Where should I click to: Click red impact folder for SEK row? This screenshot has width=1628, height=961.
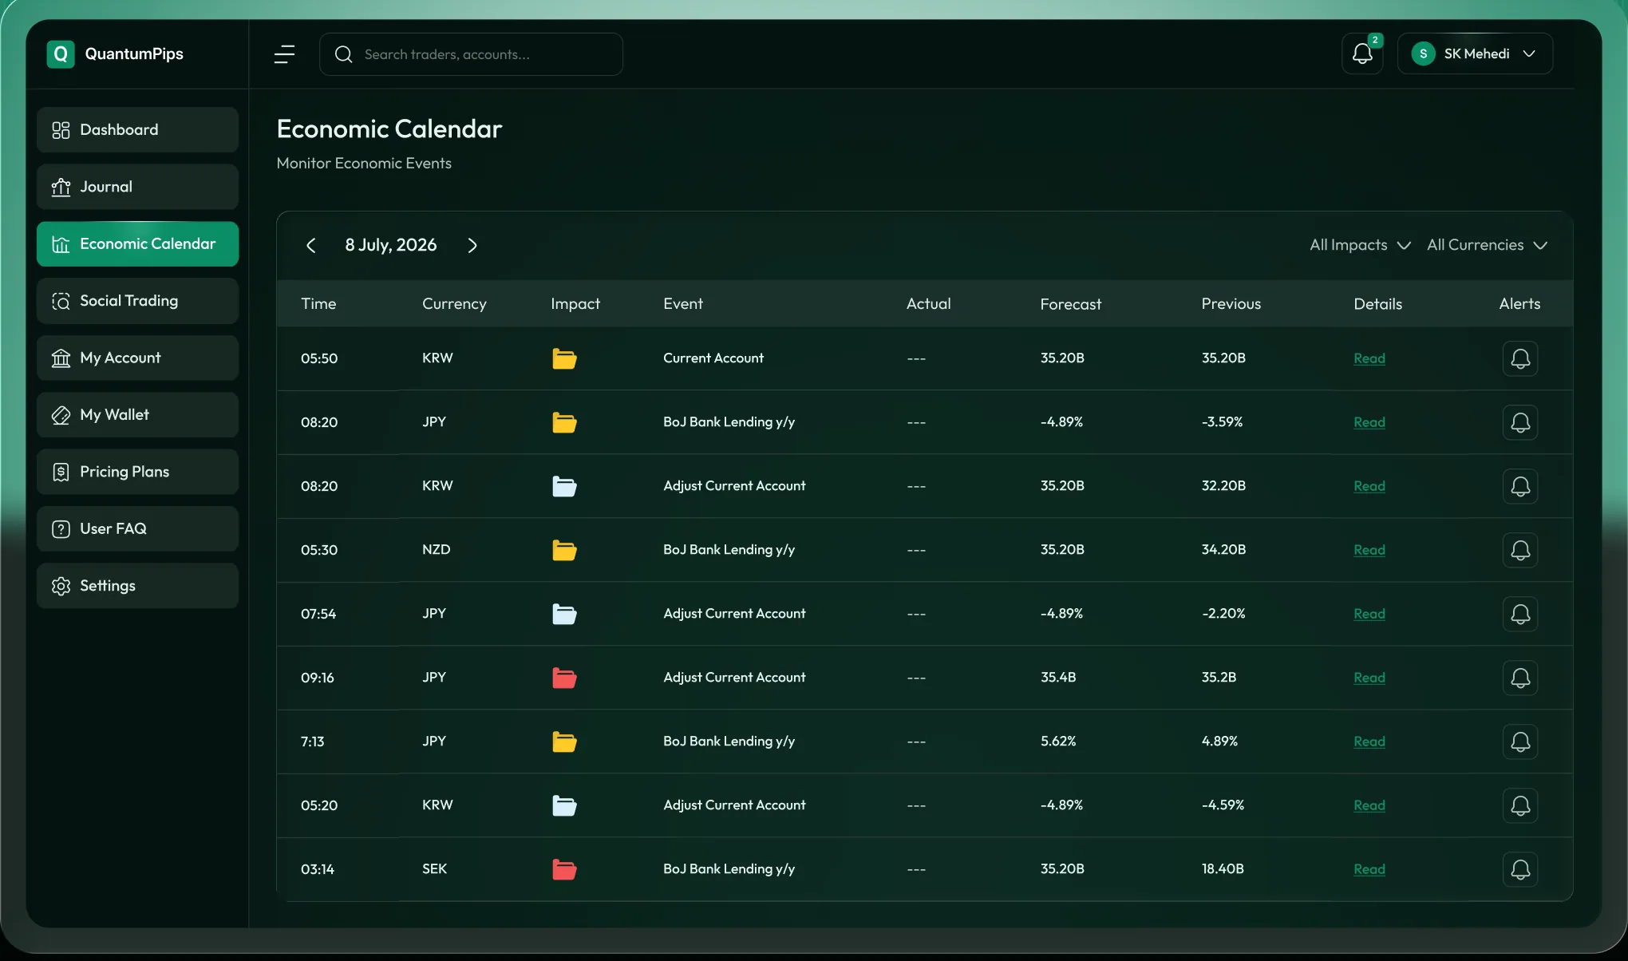tap(564, 869)
